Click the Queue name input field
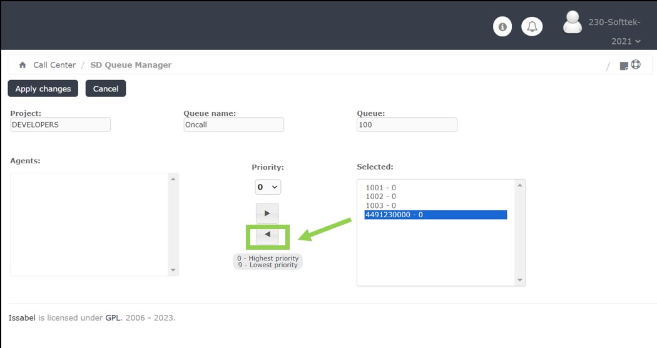The height and width of the screenshot is (348, 657). [233, 125]
